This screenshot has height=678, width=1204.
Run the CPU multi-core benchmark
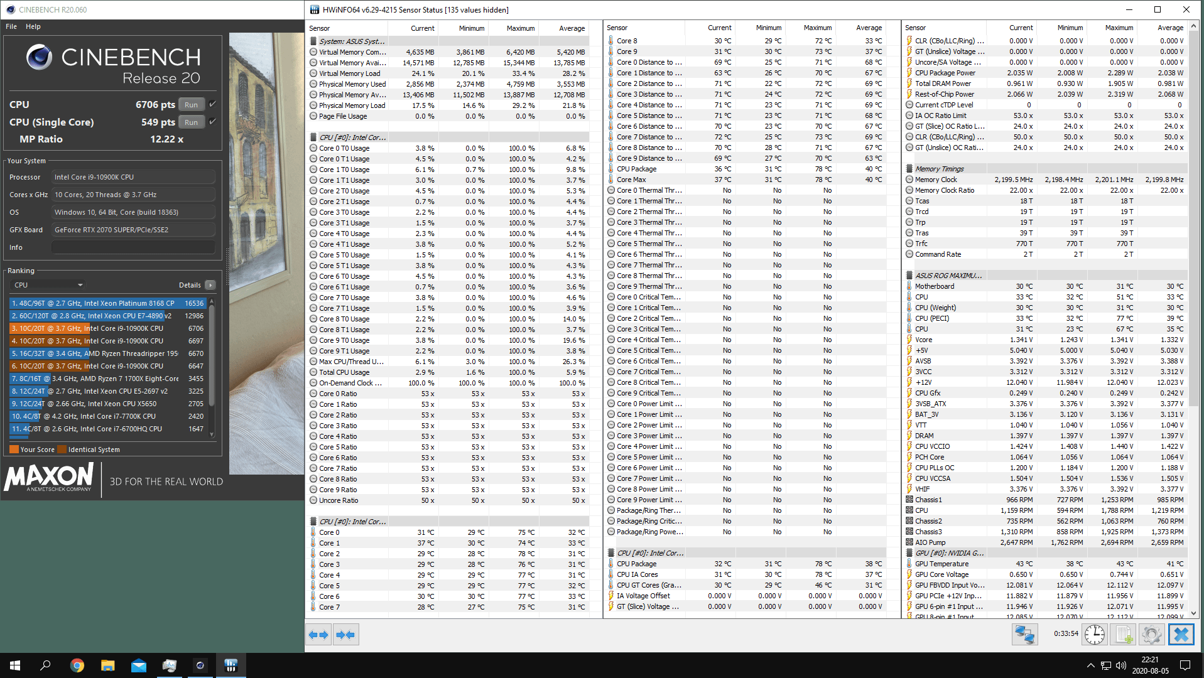192,105
